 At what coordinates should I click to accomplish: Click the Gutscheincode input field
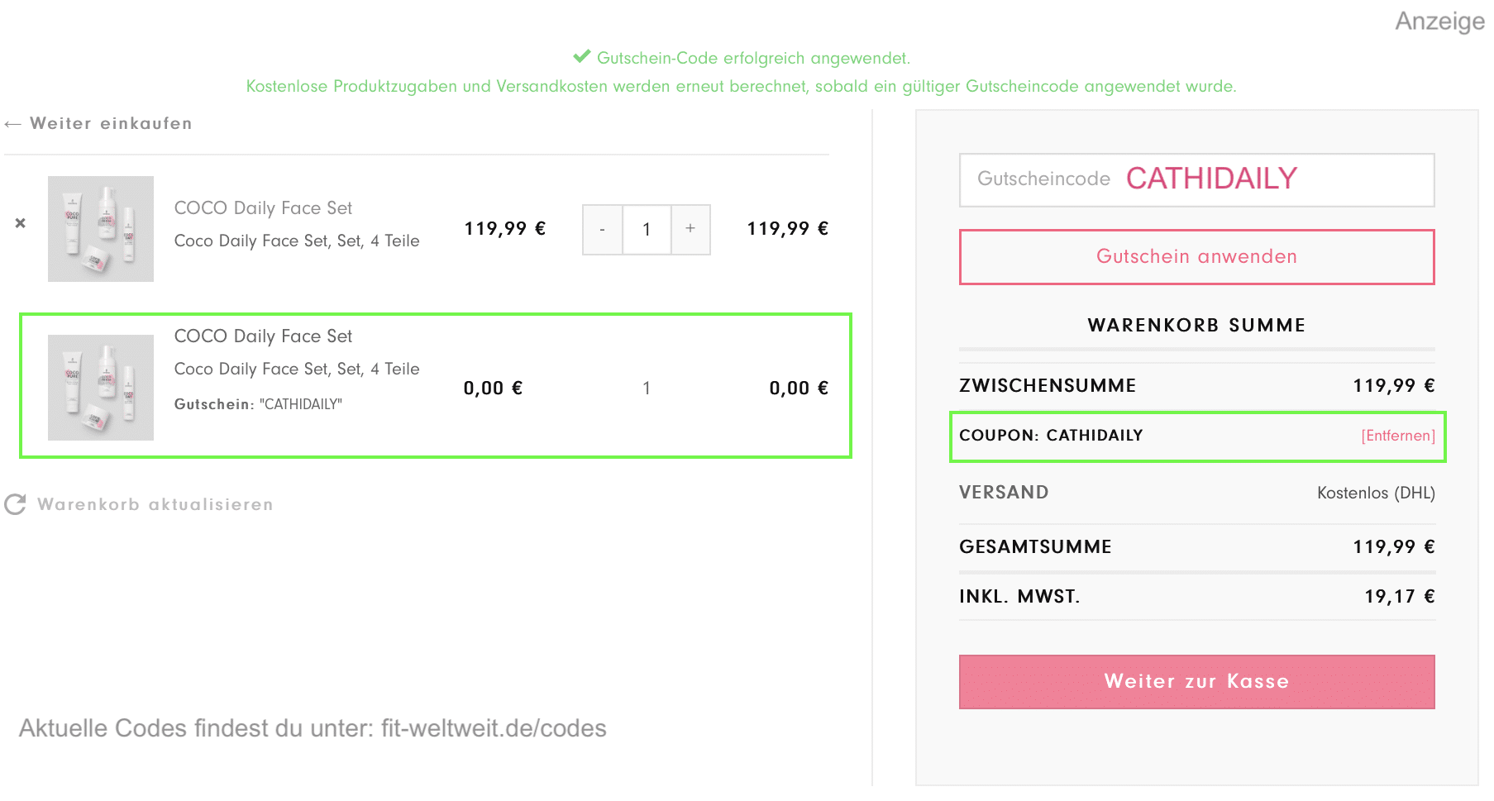point(1196,179)
